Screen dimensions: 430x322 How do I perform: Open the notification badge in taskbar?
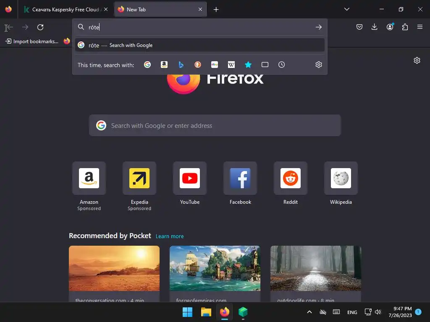pyautogui.click(x=418, y=312)
